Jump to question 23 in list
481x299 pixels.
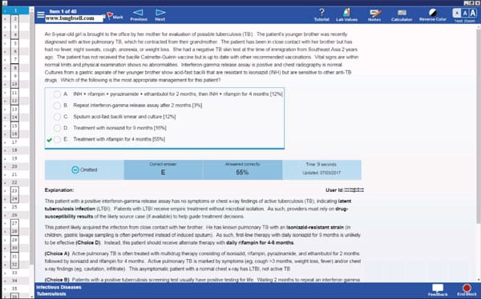pyautogui.click(x=14, y=190)
